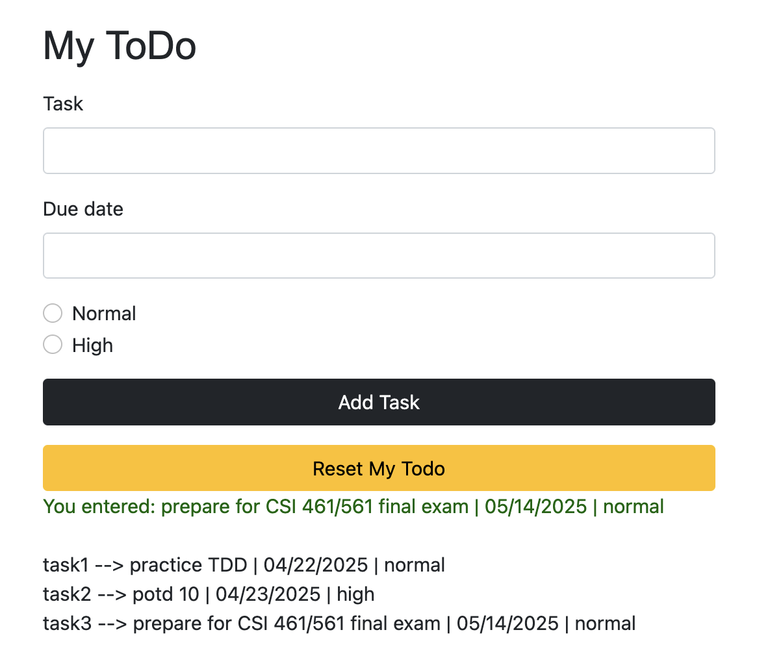Select the task1 practice TDD entry
757x656 pixels.
tap(244, 564)
